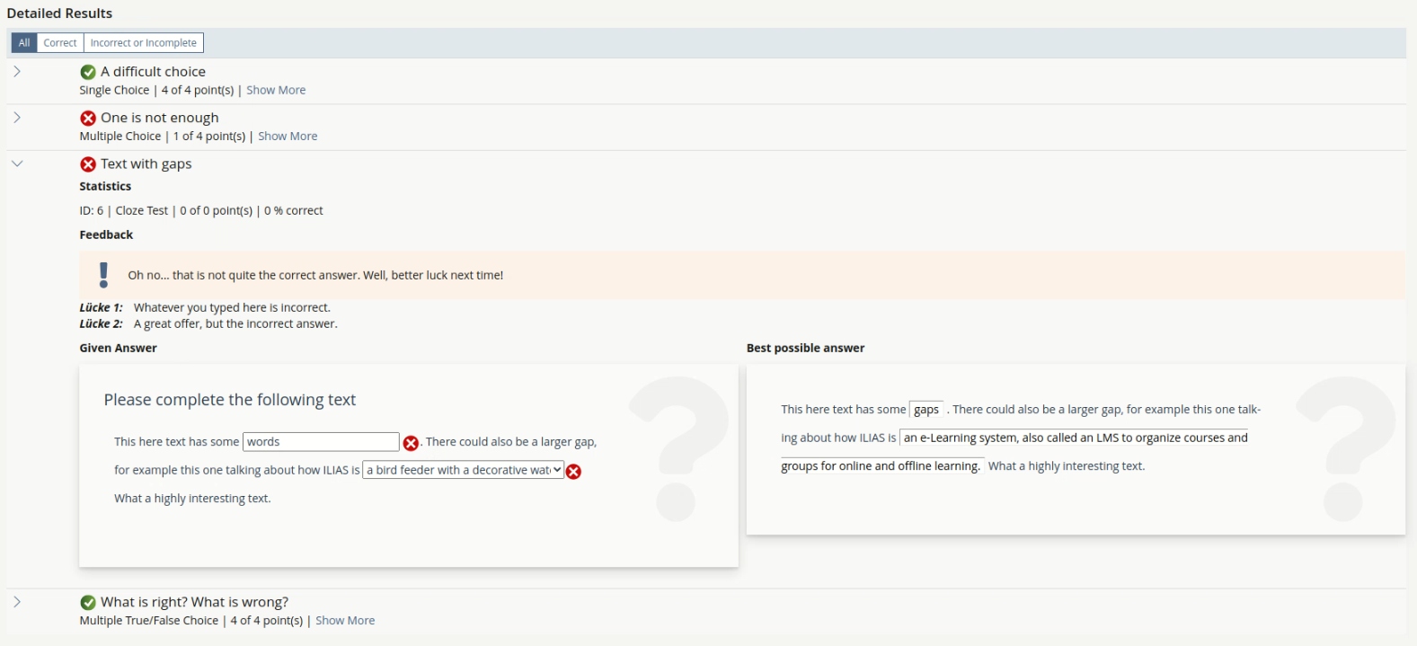1417x646 pixels.
Task: Open the bird feeder answer dropdown
Action: tap(463, 470)
